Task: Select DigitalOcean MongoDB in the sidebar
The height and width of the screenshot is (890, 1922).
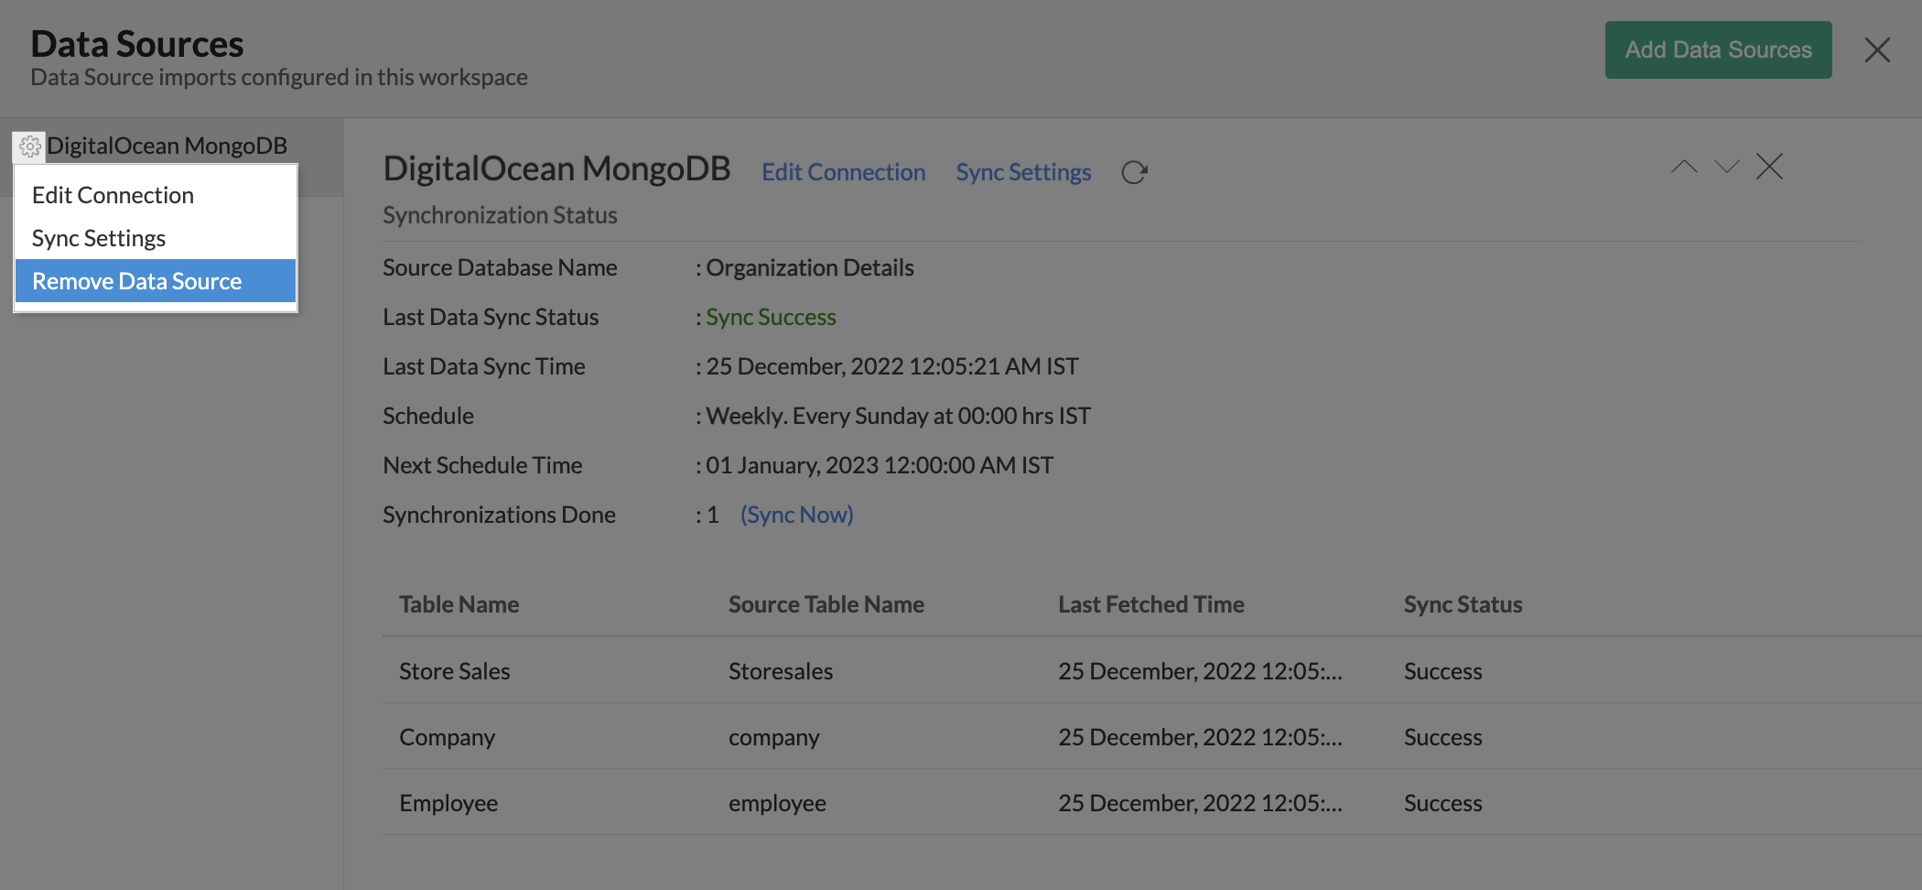Action: point(167,147)
